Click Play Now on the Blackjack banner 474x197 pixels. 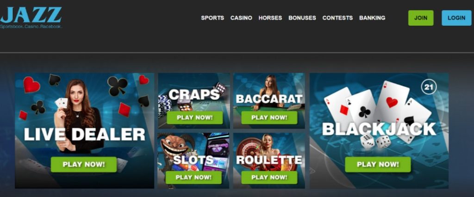click(378, 164)
